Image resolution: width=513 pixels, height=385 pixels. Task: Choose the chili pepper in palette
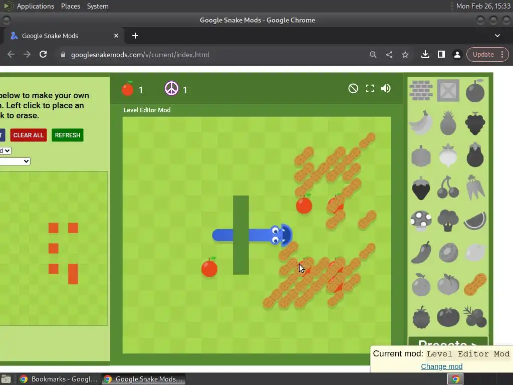pyautogui.click(x=421, y=253)
